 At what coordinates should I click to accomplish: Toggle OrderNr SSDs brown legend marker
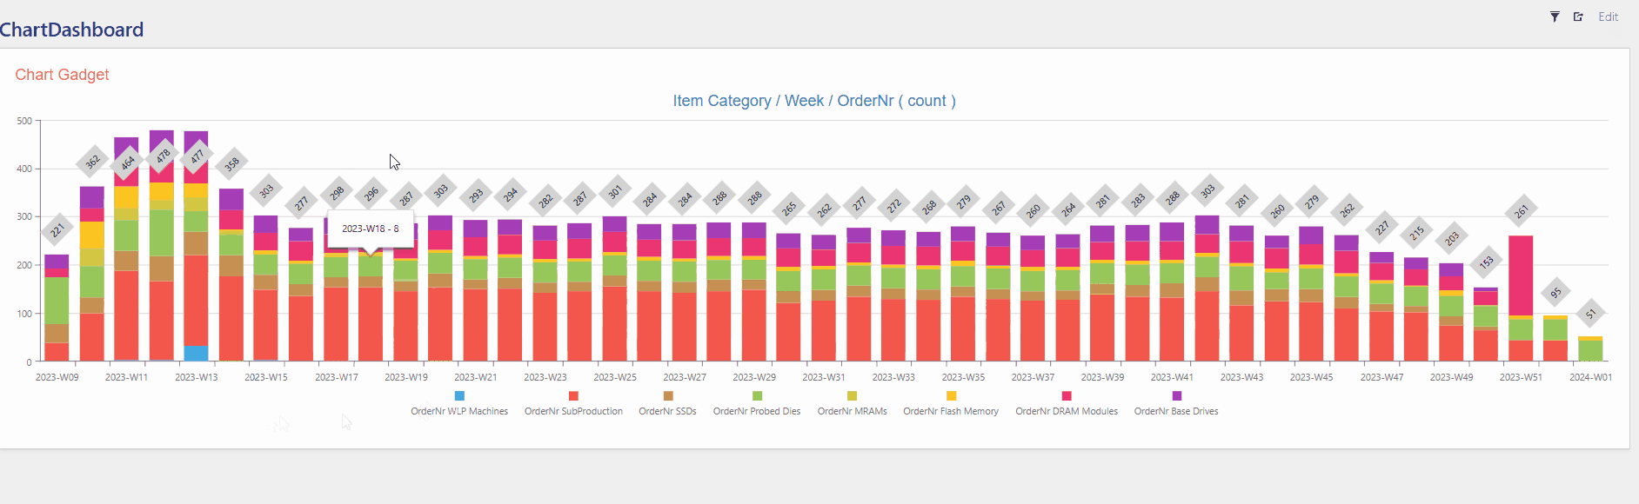668,396
